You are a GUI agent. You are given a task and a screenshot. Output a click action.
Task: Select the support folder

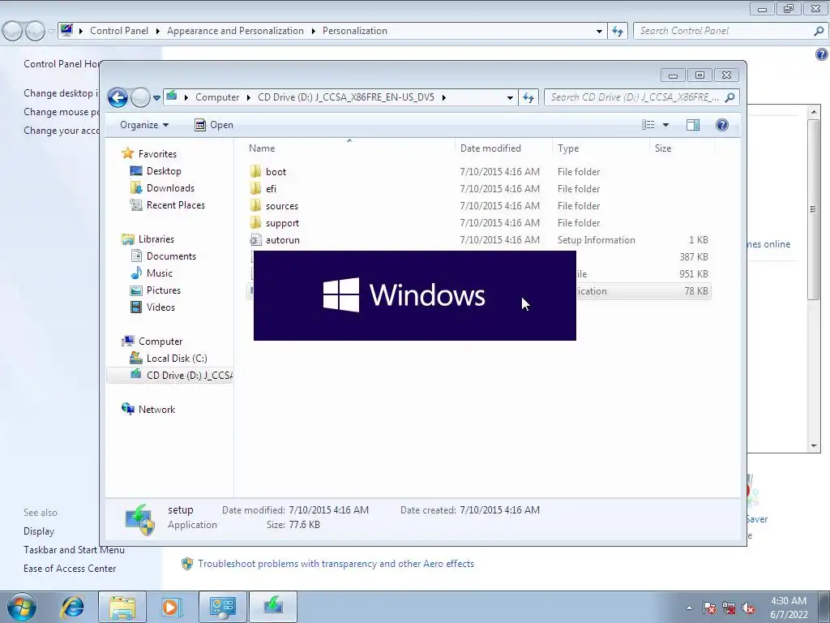tap(282, 223)
